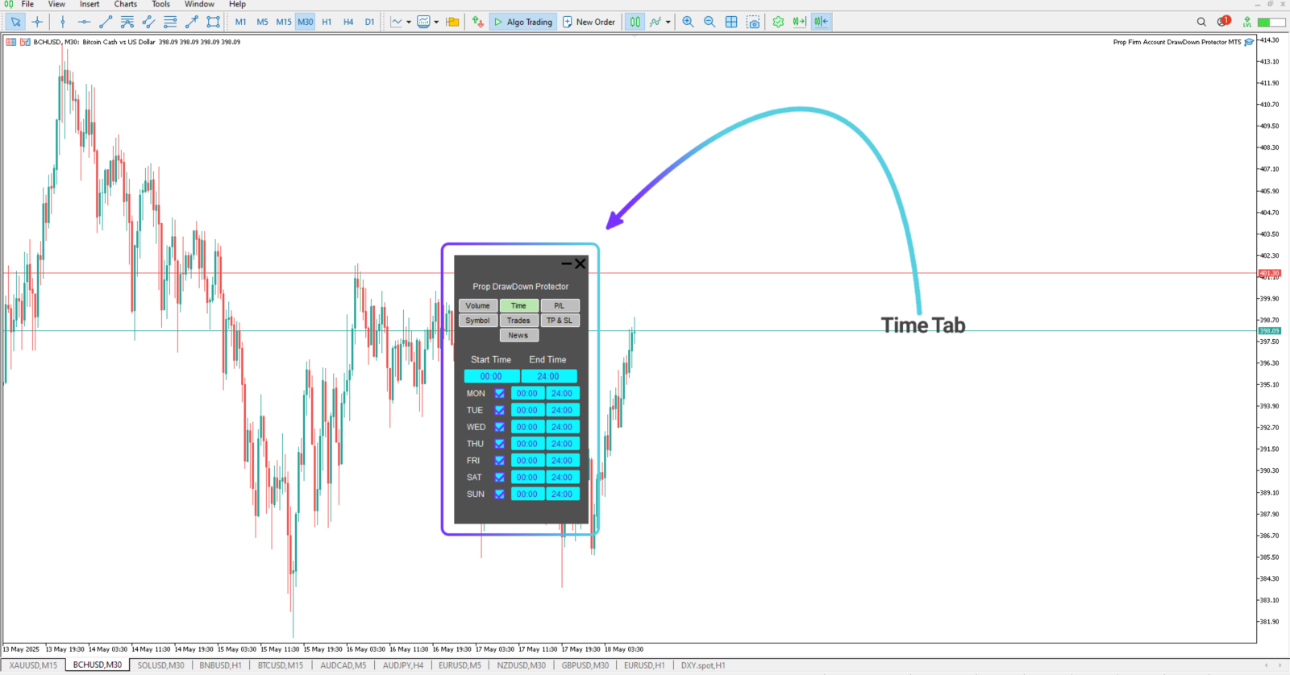Image resolution: width=1290 pixels, height=675 pixels.
Task: Select the trendline drawing tool
Action: (106, 22)
